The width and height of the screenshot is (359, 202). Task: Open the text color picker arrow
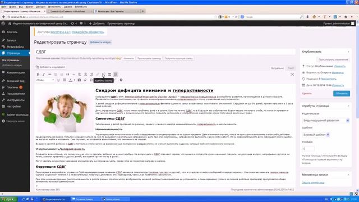[75, 80]
